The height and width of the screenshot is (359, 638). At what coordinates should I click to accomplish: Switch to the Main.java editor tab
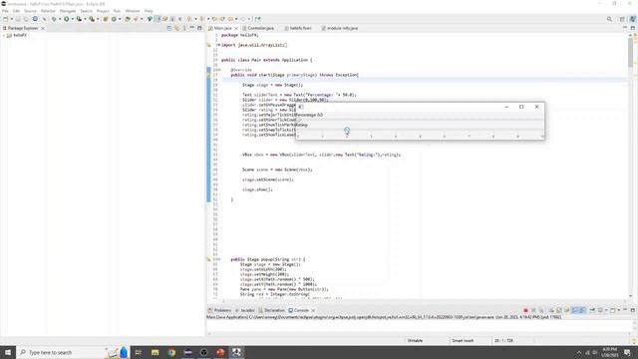click(x=222, y=28)
